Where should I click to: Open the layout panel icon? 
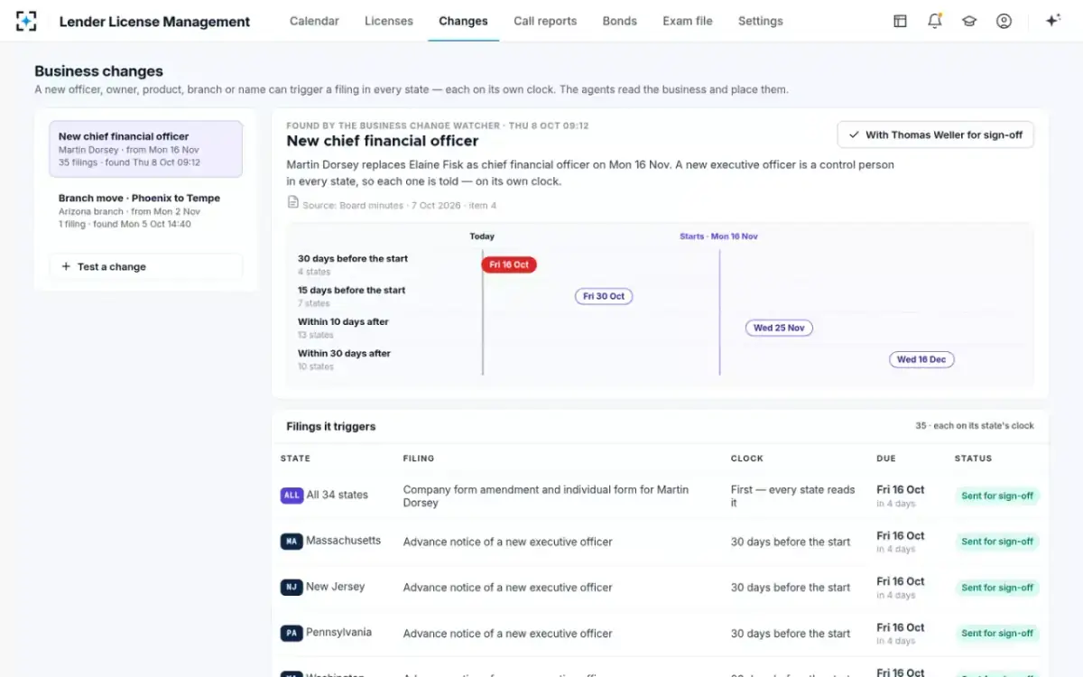[900, 21]
